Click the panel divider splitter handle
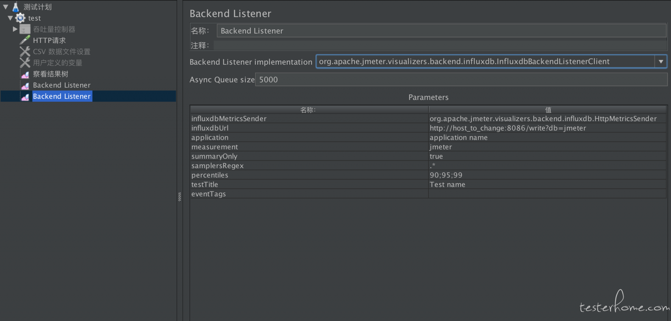Viewport: 671px width, 321px height. [x=180, y=197]
